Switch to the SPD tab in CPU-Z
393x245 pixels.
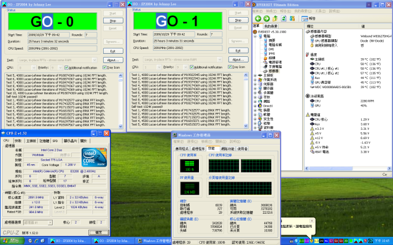tap(55, 141)
